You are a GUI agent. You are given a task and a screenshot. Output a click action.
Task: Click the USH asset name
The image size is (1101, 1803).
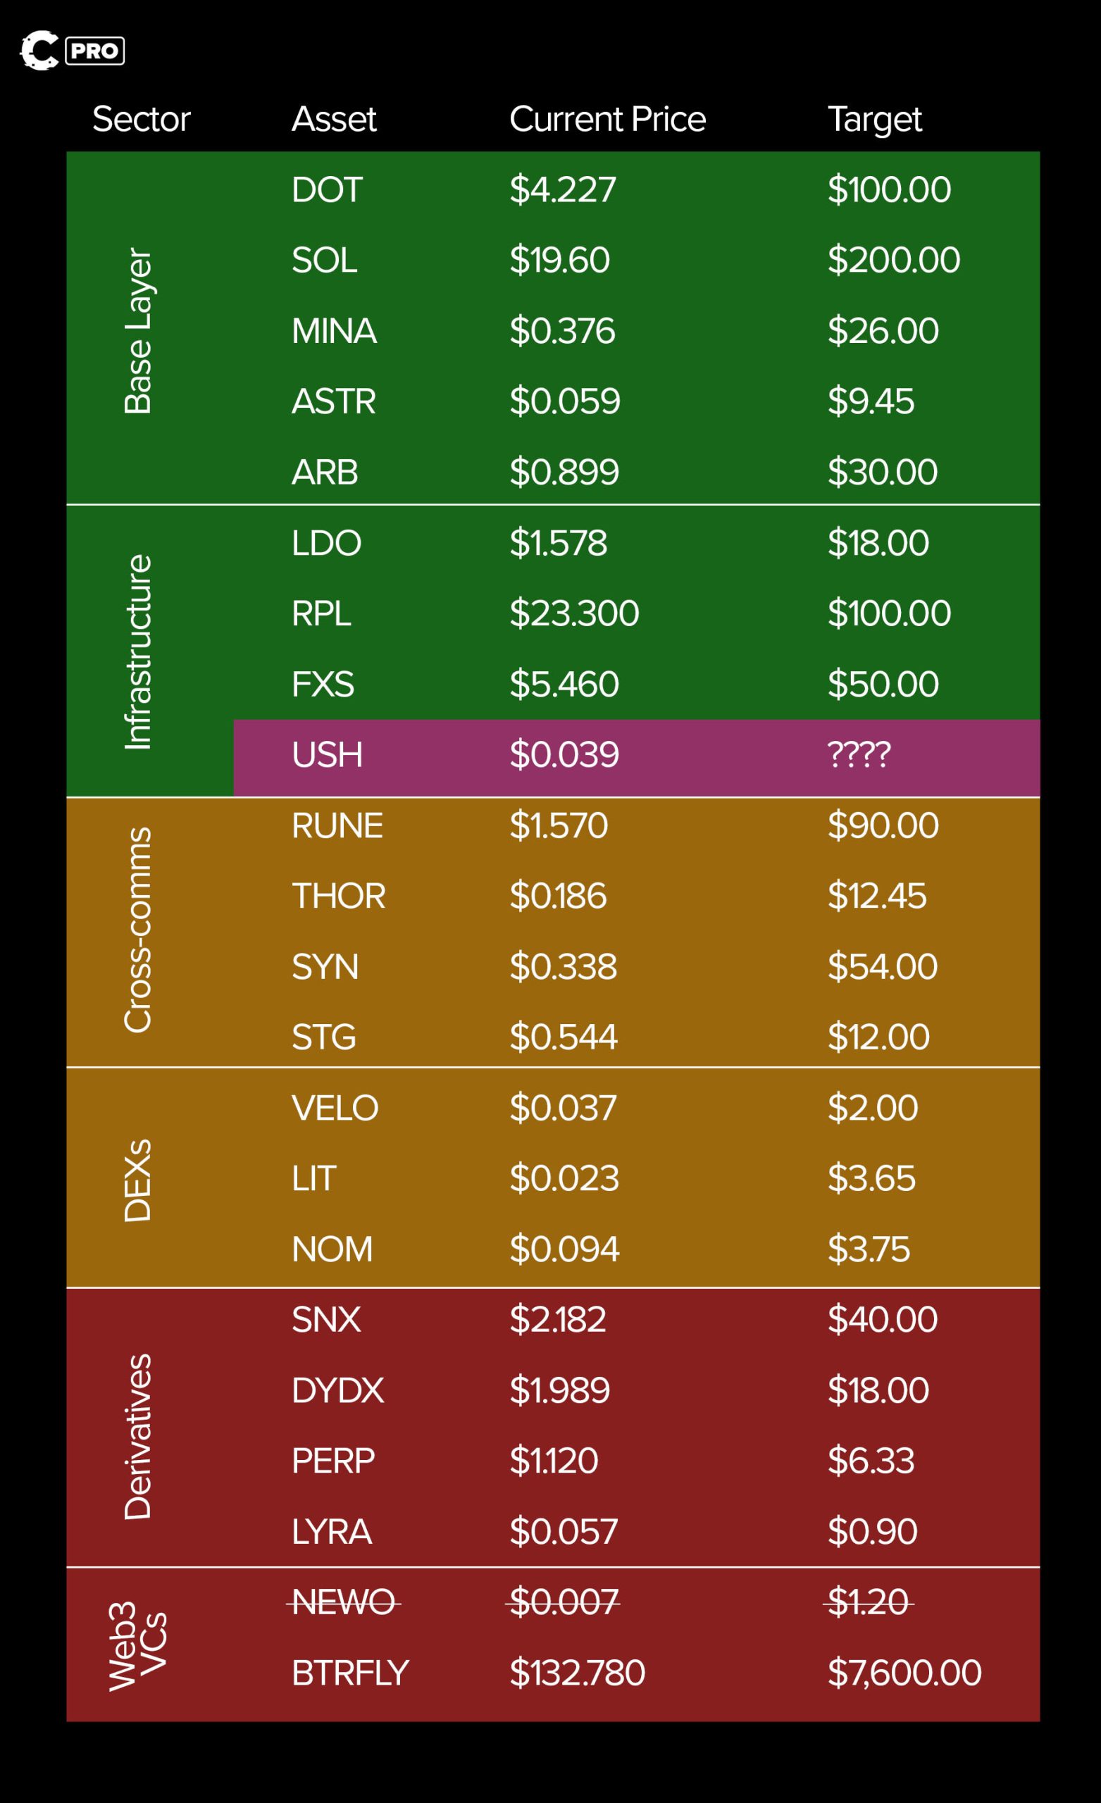click(326, 754)
